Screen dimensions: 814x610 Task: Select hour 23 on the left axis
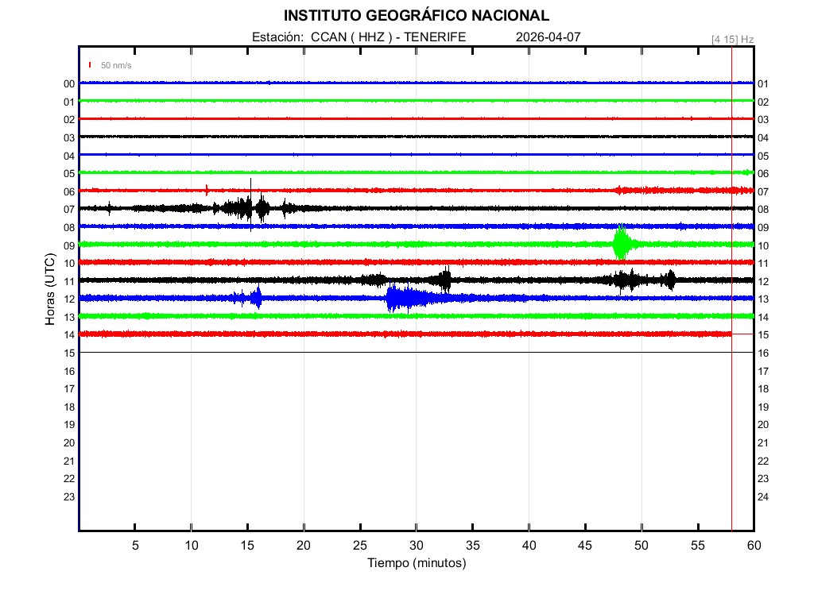click(69, 496)
